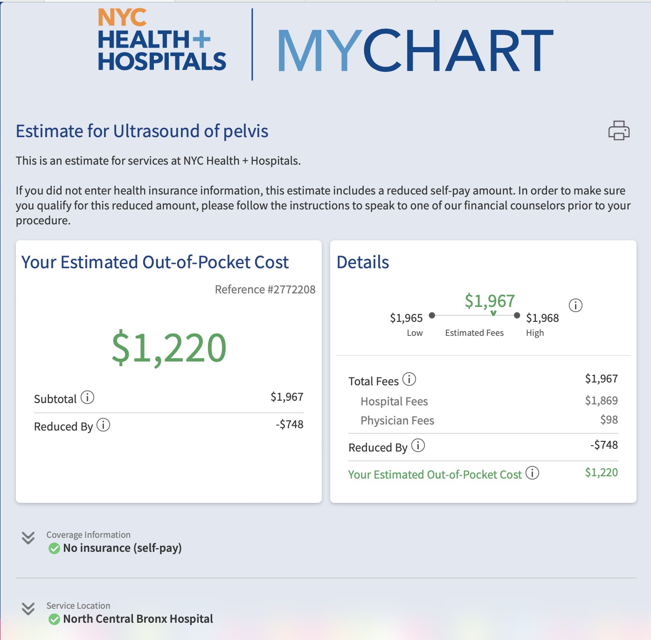Click the NYC Health + Hospitals logo

coord(161,41)
